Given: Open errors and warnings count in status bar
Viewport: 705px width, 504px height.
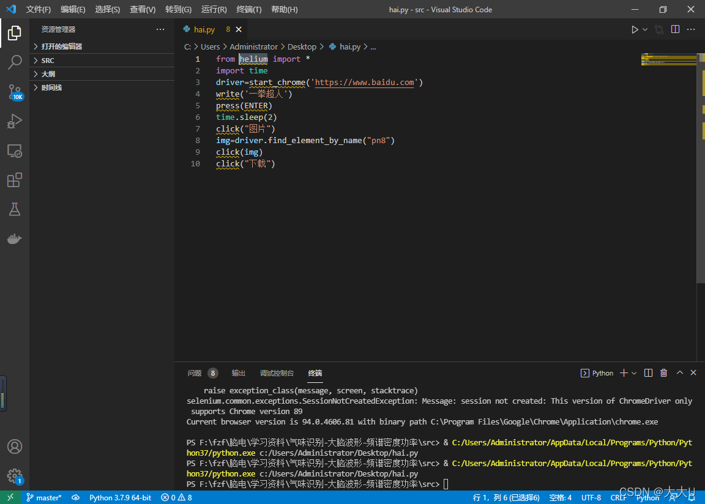Looking at the screenshot, I should pos(176,497).
